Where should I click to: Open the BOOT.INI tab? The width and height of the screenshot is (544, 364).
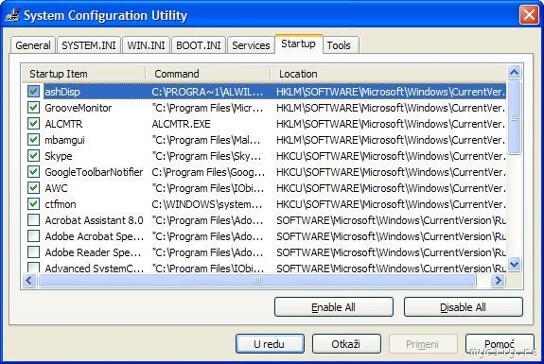coord(199,45)
